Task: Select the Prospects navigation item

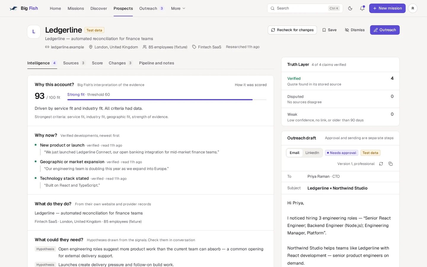Action: click(123, 8)
